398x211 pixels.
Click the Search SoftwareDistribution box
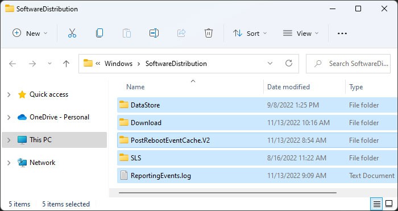[x=348, y=64]
